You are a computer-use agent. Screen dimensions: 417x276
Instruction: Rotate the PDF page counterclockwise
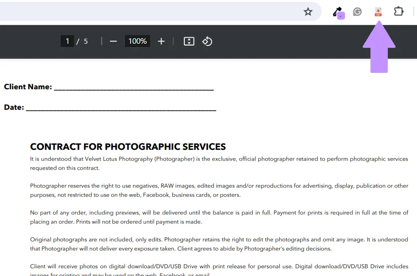(x=207, y=41)
